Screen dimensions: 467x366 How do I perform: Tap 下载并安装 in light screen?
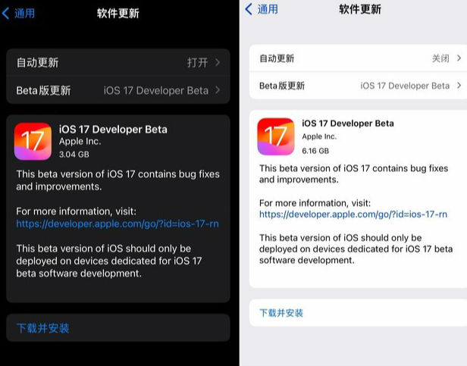(281, 313)
